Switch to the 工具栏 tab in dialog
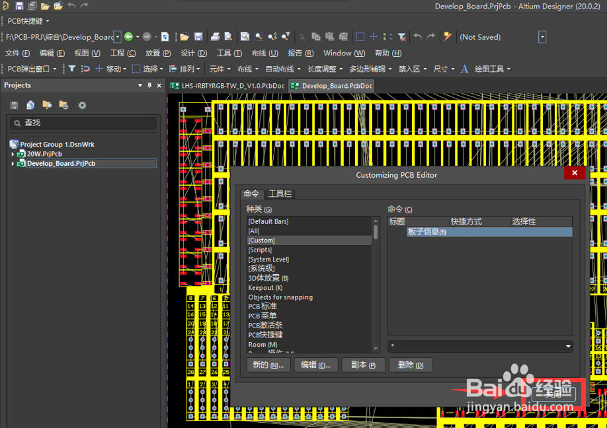Viewport: 607px width, 428px height. (x=280, y=194)
